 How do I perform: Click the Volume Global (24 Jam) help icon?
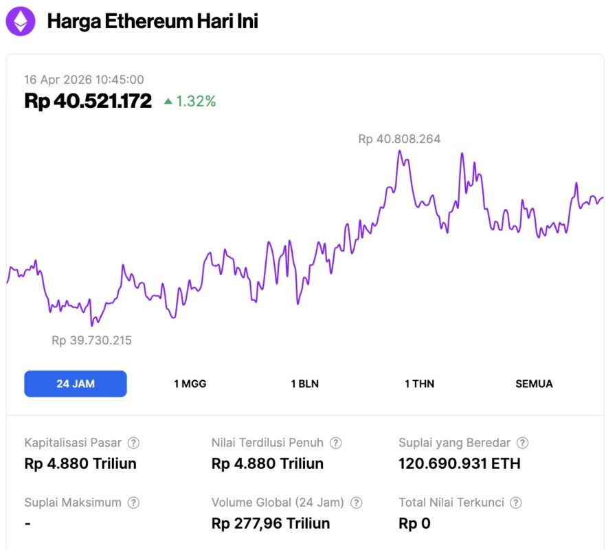pyautogui.click(x=357, y=503)
